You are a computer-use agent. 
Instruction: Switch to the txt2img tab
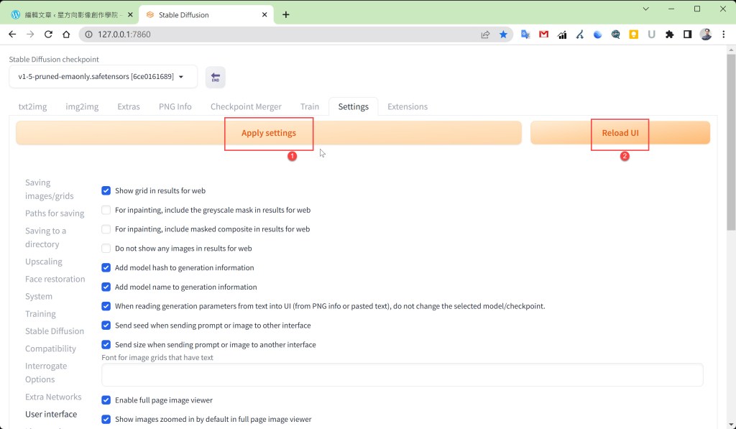[32, 106]
